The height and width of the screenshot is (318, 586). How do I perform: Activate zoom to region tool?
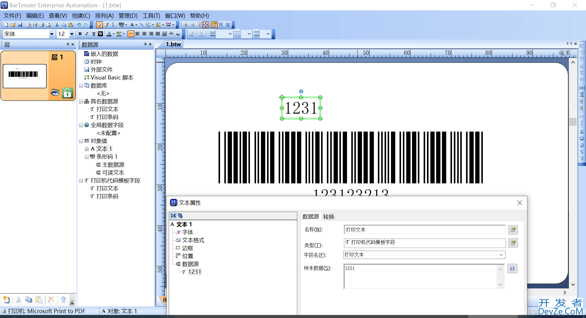pos(199,25)
